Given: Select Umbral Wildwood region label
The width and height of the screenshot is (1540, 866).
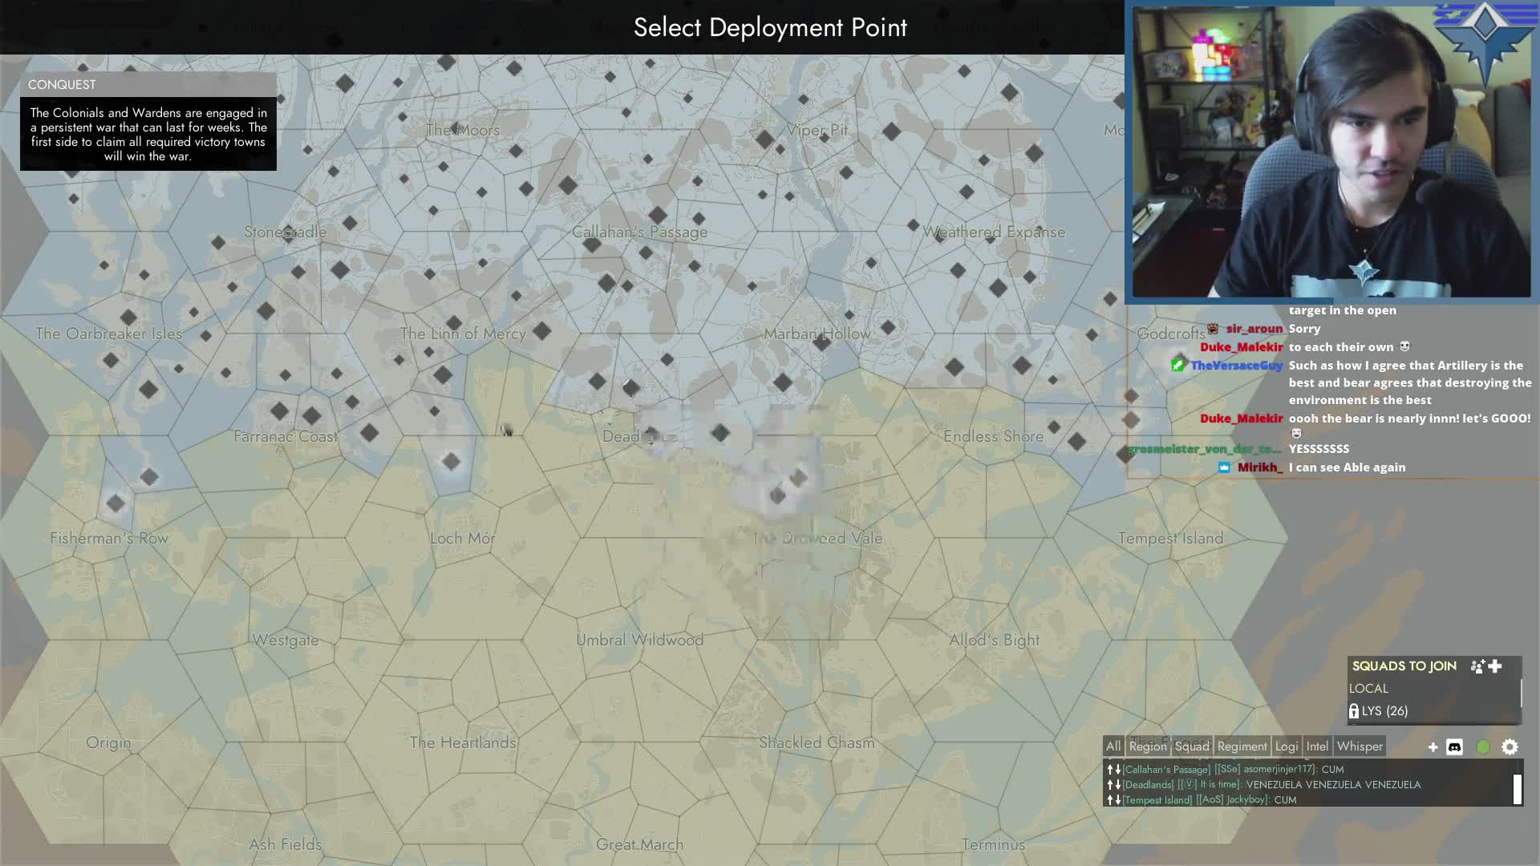Looking at the screenshot, I should (x=639, y=640).
